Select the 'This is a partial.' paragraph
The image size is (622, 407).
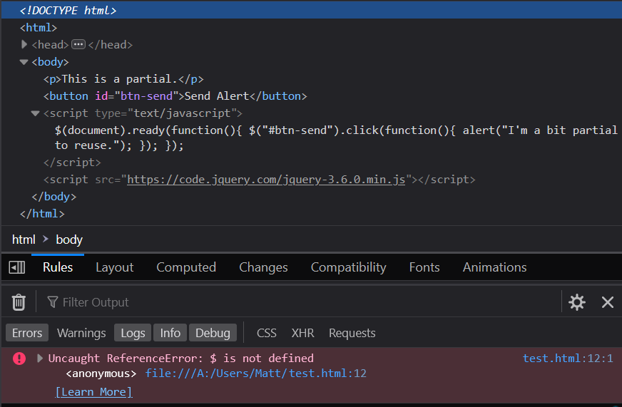coord(123,79)
